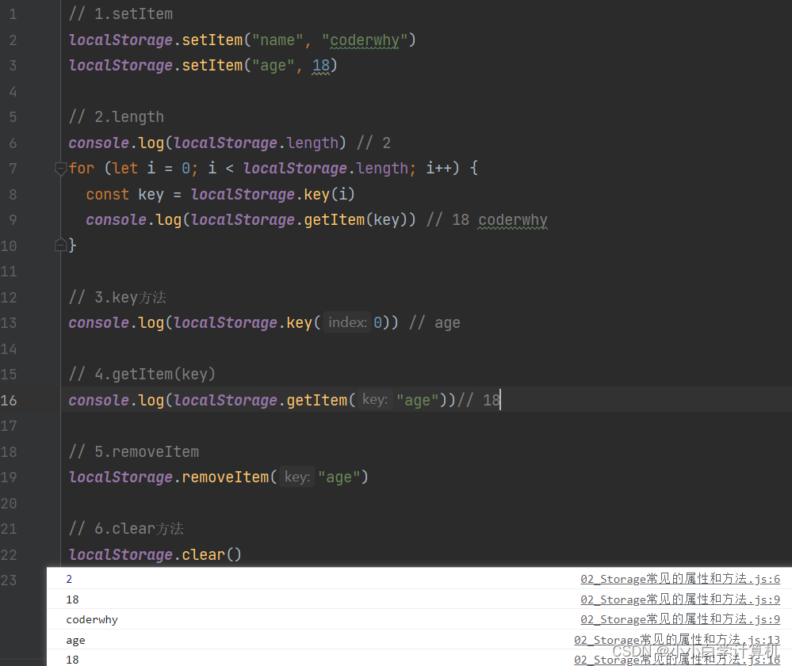The image size is (792, 666).
Task: Click the 'key:' parameter hint on line 16
Action: [375, 400]
